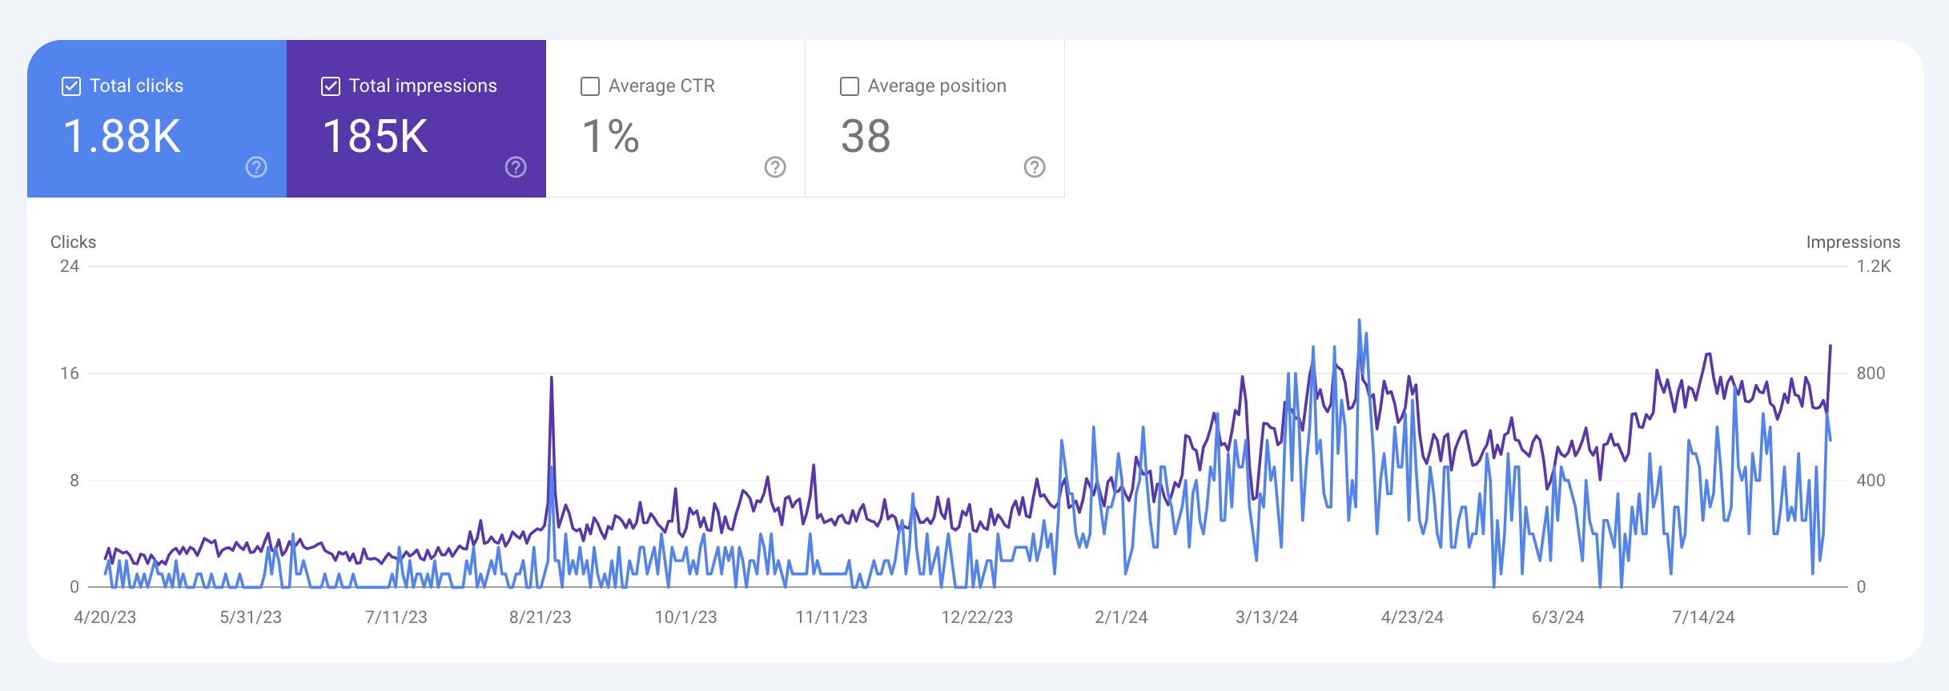This screenshot has width=1949, height=691.
Task: Open help icon on Total clicks card
Action: click(256, 167)
